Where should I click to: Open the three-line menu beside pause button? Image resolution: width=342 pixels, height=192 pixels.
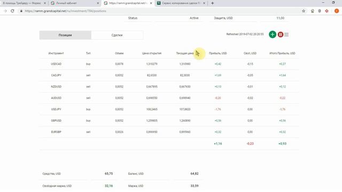286,34
